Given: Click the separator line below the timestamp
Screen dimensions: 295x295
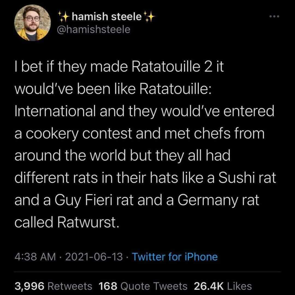Looking at the screenshot, I should [147, 271].
